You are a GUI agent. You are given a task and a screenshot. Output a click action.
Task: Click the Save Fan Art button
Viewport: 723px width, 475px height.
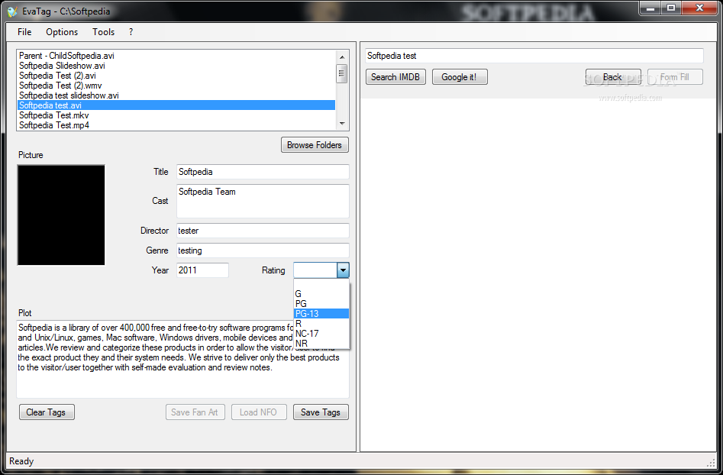(195, 412)
